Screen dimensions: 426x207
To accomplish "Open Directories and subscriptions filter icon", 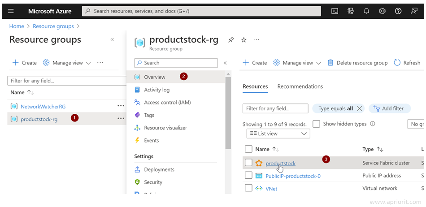I will click(351, 11).
